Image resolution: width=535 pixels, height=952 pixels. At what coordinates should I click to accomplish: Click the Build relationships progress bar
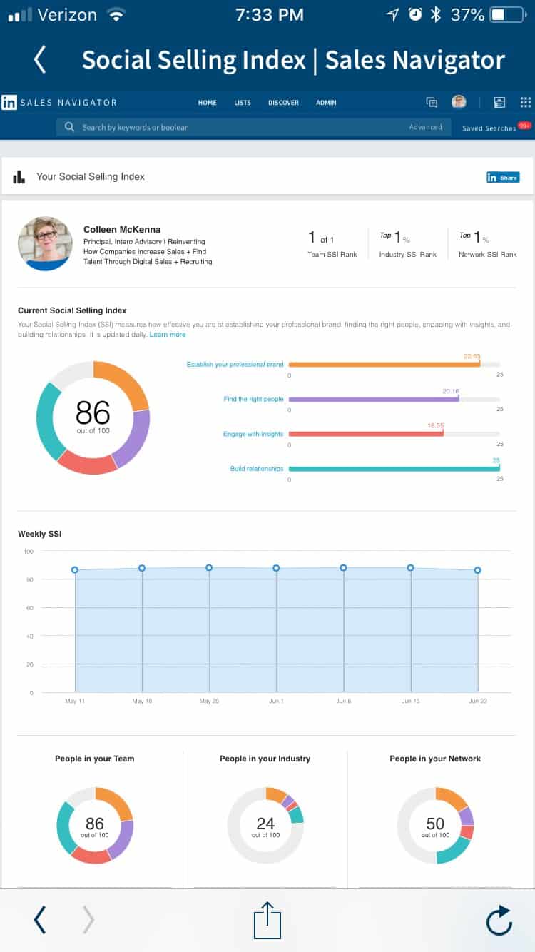click(394, 469)
